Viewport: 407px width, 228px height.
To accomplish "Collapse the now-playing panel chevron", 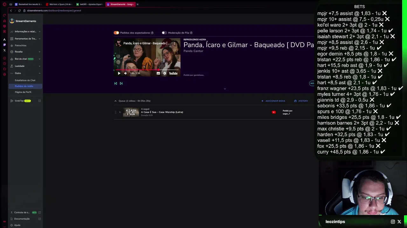I will 225,89.
